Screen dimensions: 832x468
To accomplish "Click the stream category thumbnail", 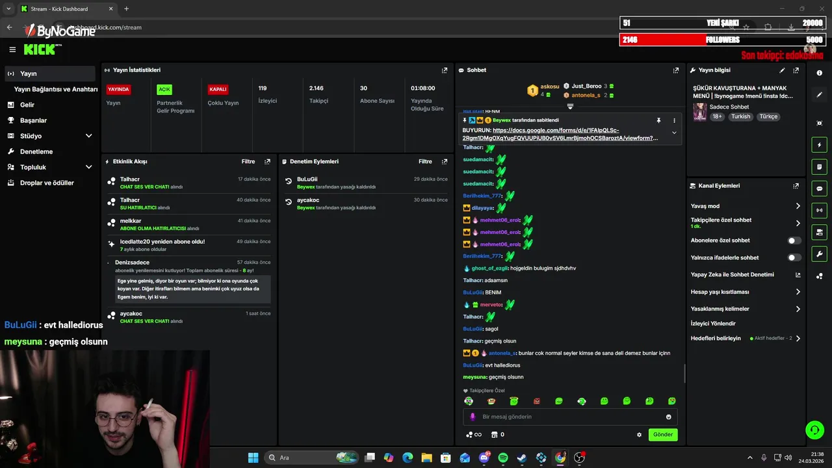I will tap(699, 112).
